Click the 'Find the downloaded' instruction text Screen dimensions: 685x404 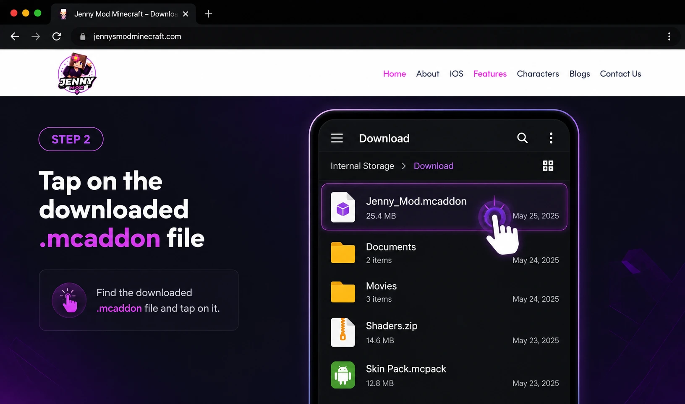144,293
